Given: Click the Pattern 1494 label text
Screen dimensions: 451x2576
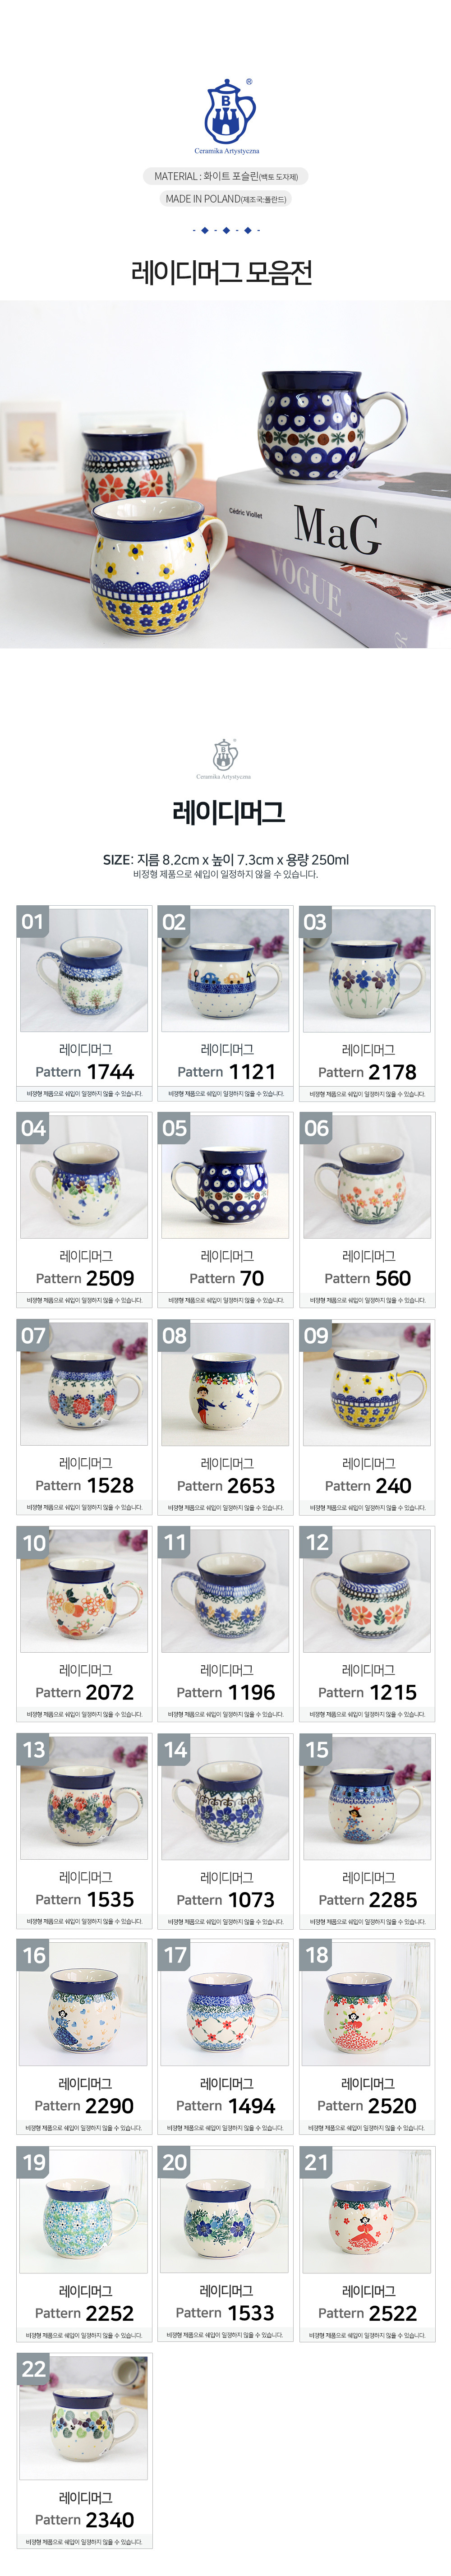Looking at the screenshot, I should 225,2105.
